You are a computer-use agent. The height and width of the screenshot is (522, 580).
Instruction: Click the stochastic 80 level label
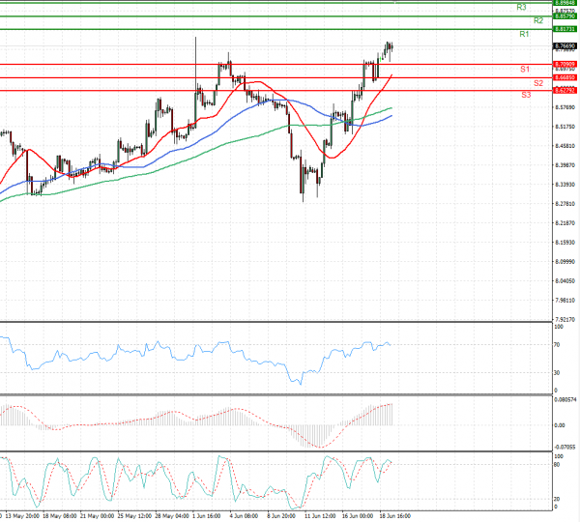coord(557,465)
